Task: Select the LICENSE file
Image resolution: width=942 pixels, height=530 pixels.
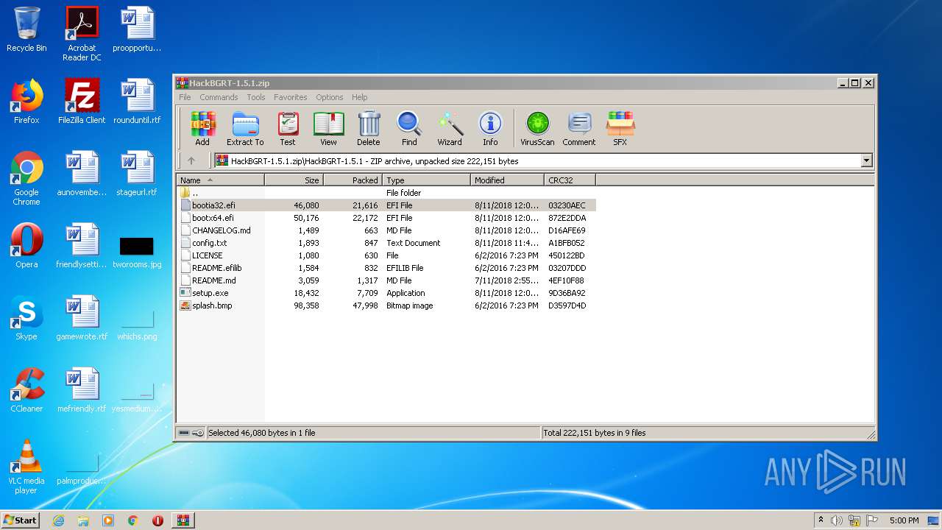Action: [386, 255]
